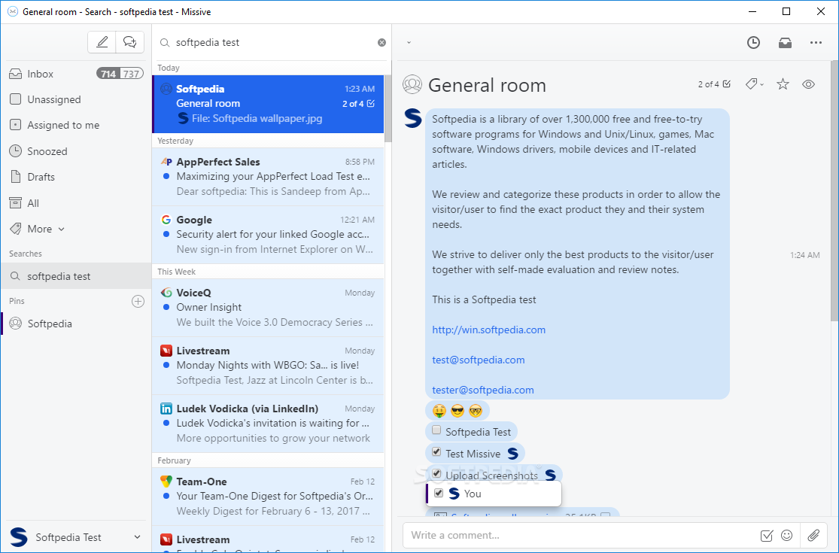Click the money-mouth emoji reaction

point(439,411)
